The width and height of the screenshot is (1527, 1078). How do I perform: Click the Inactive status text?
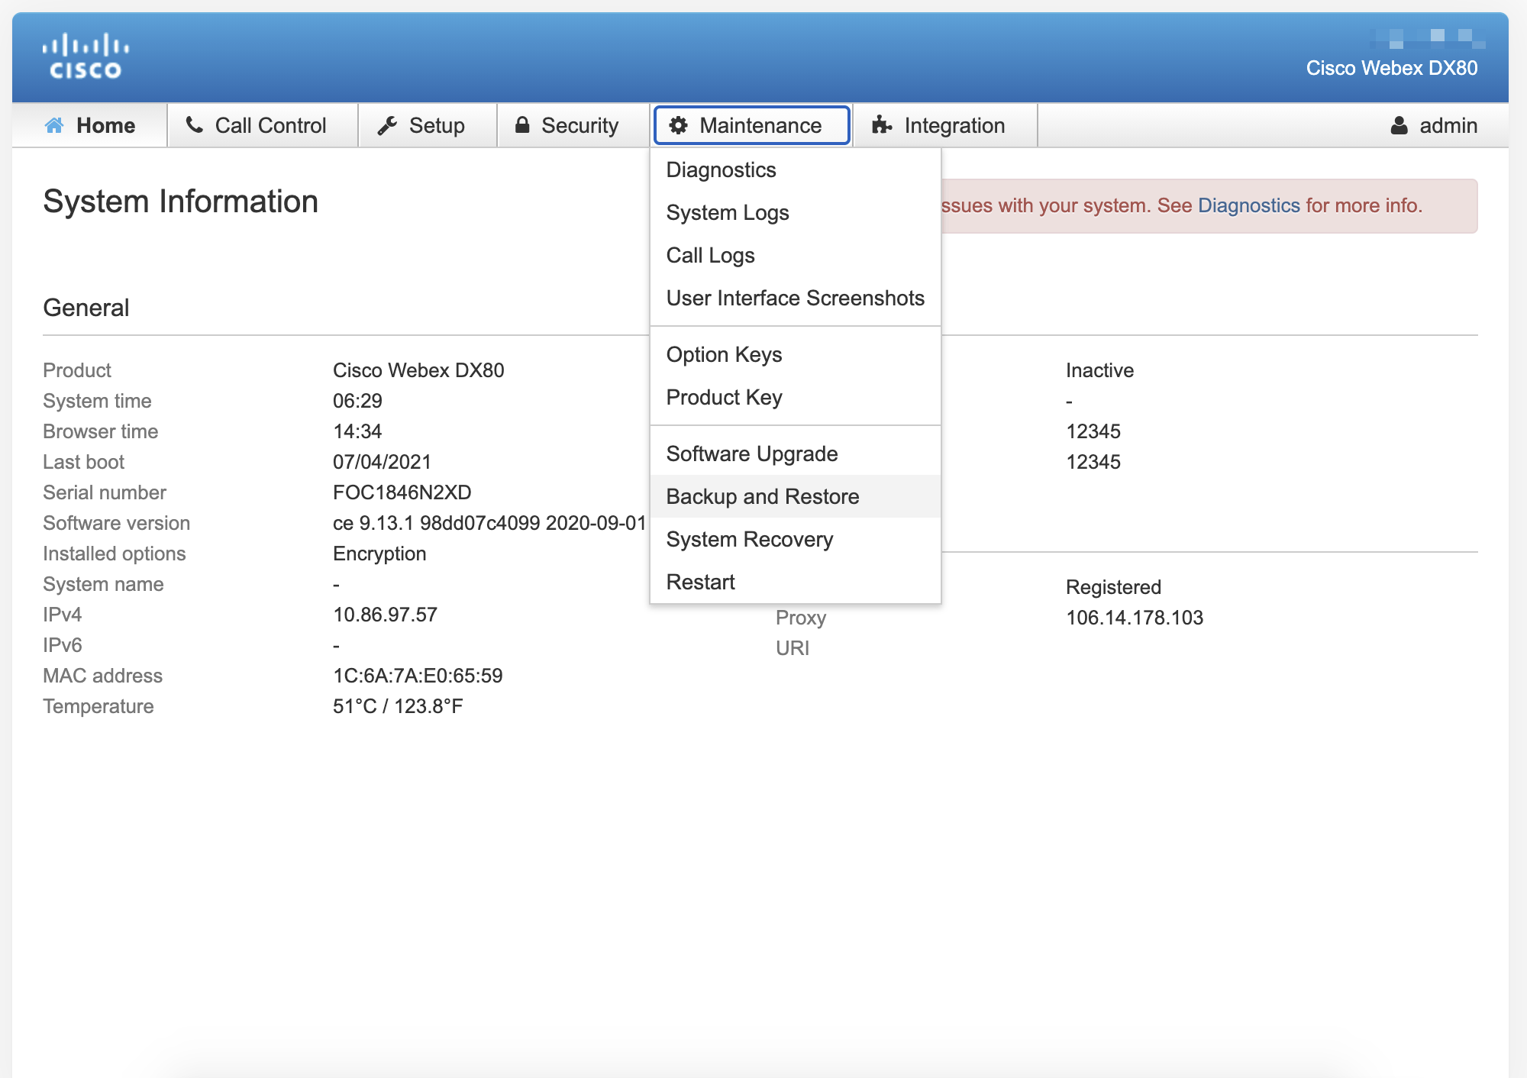(1099, 370)
